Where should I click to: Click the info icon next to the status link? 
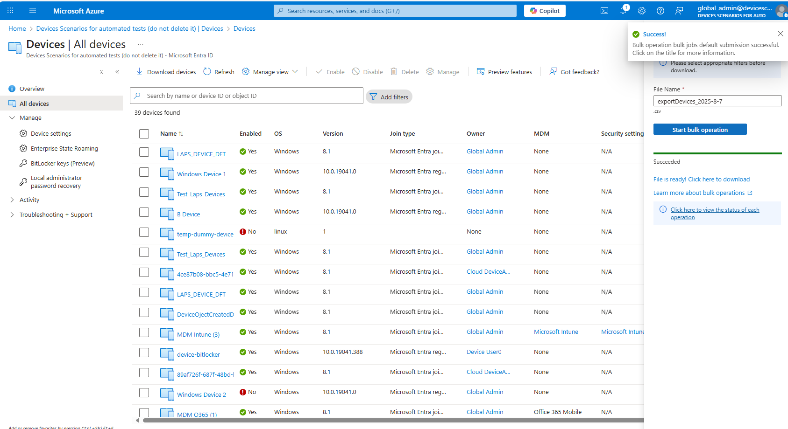click(663, 209)
